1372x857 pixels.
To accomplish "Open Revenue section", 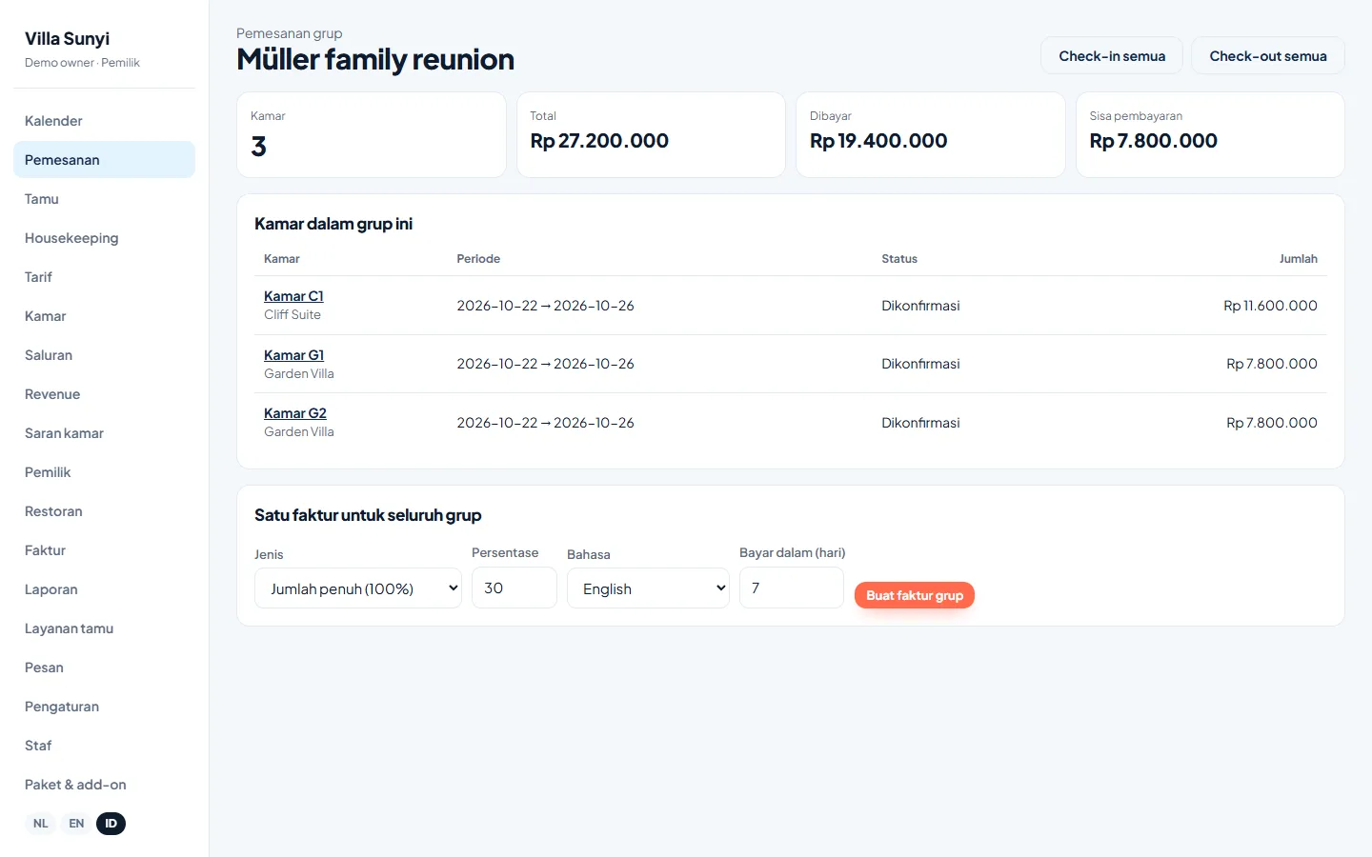I will click(104, 394).
